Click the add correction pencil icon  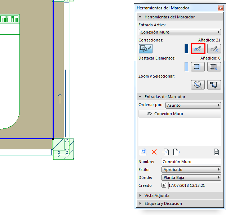(198, 49)
